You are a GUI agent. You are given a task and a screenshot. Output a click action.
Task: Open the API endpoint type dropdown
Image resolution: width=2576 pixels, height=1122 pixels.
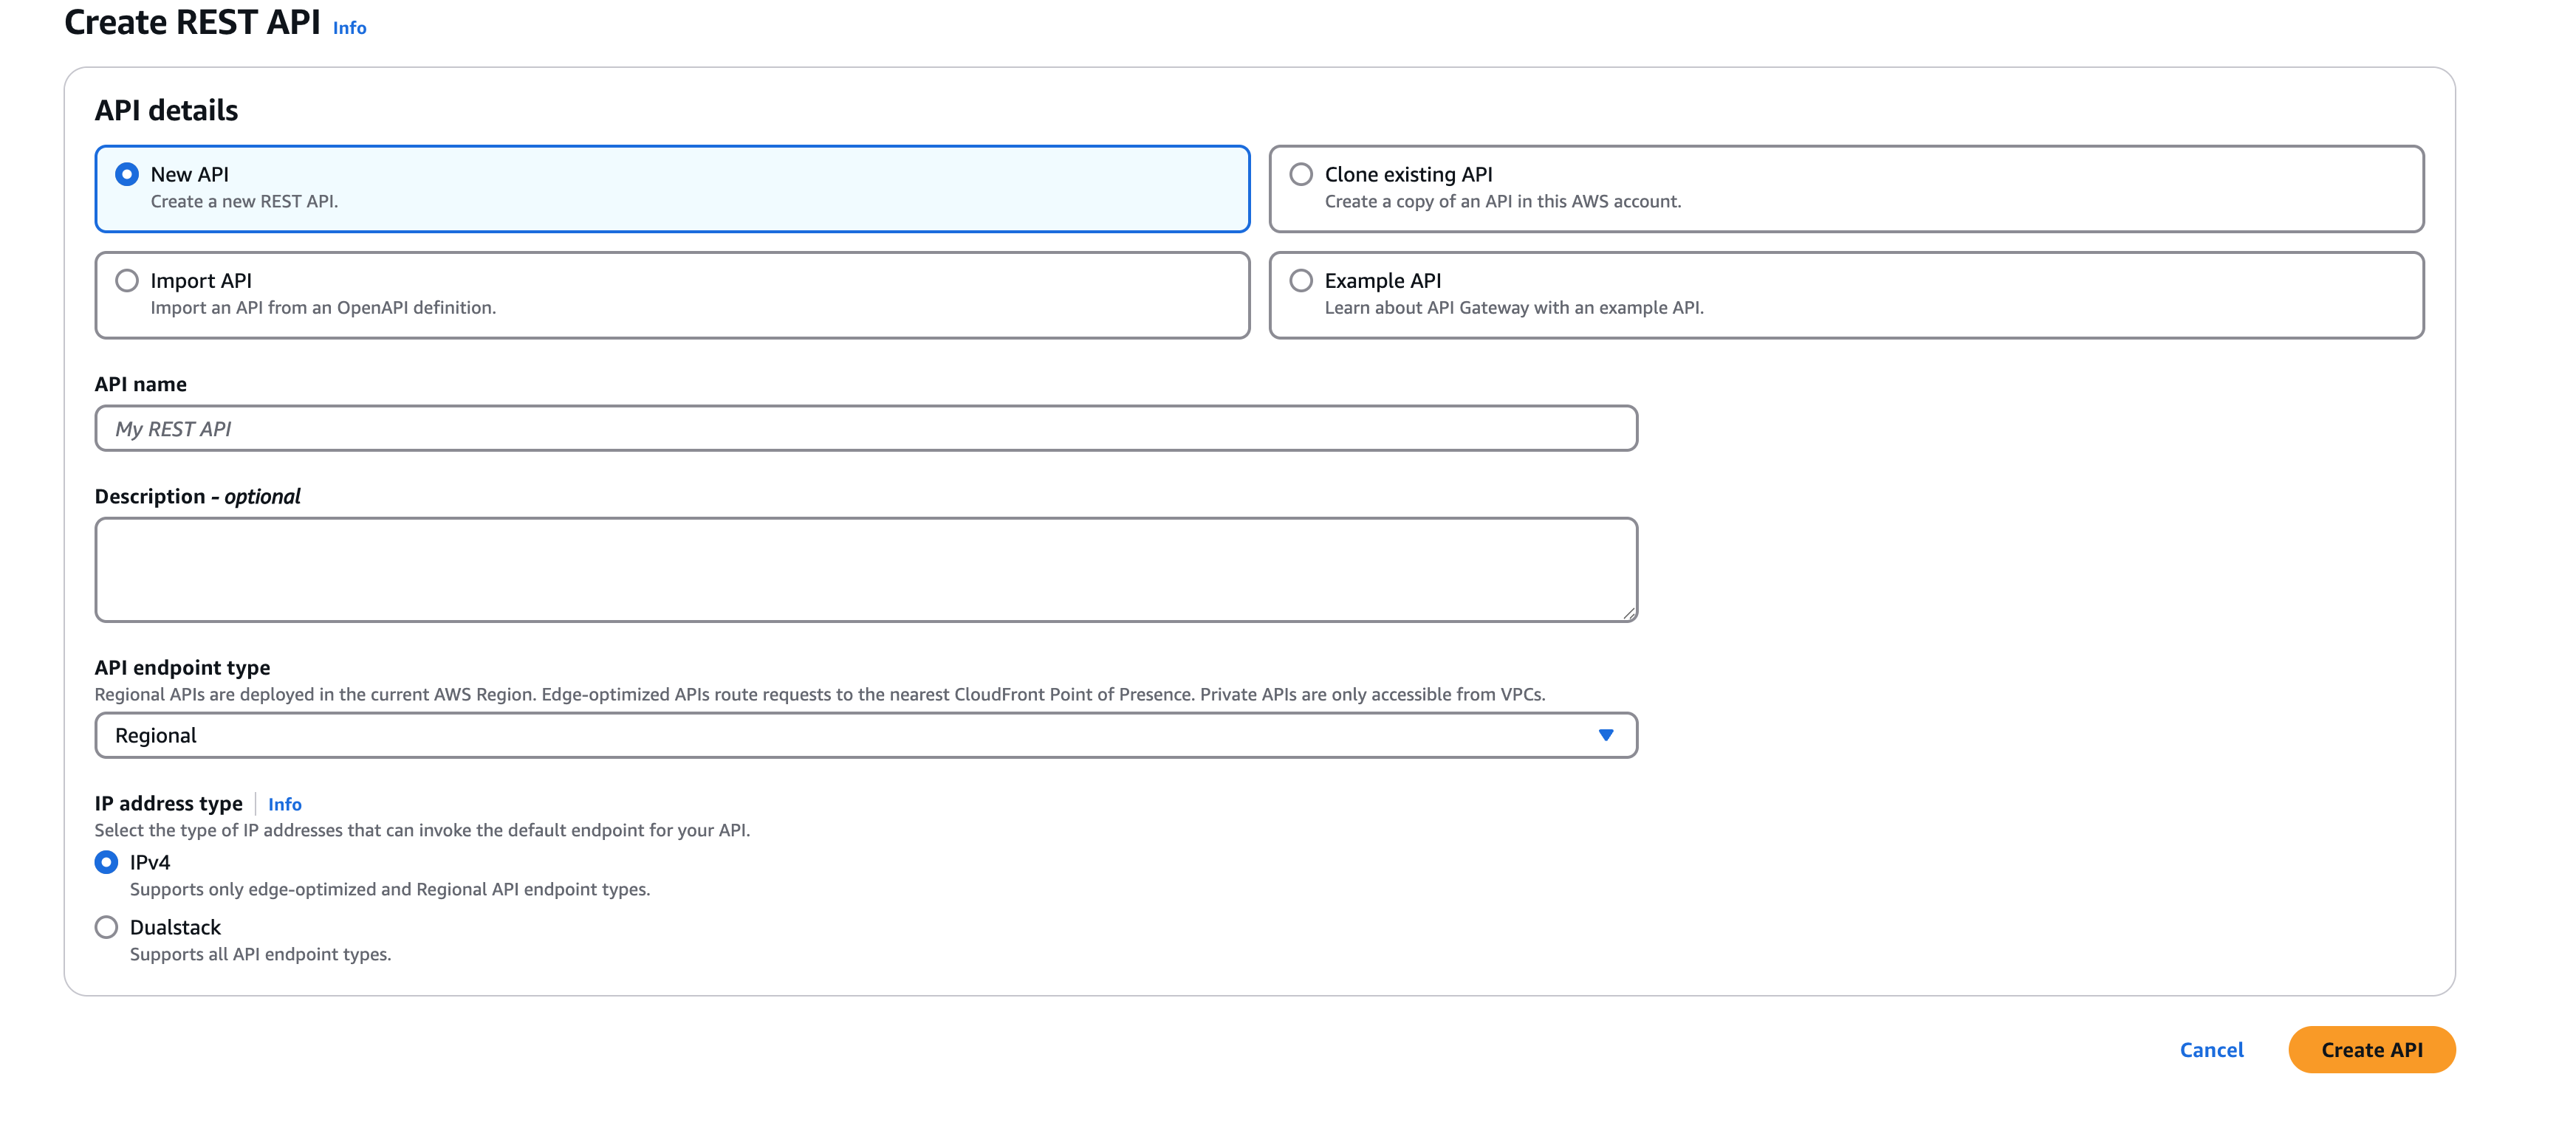(x=865, y=735)
